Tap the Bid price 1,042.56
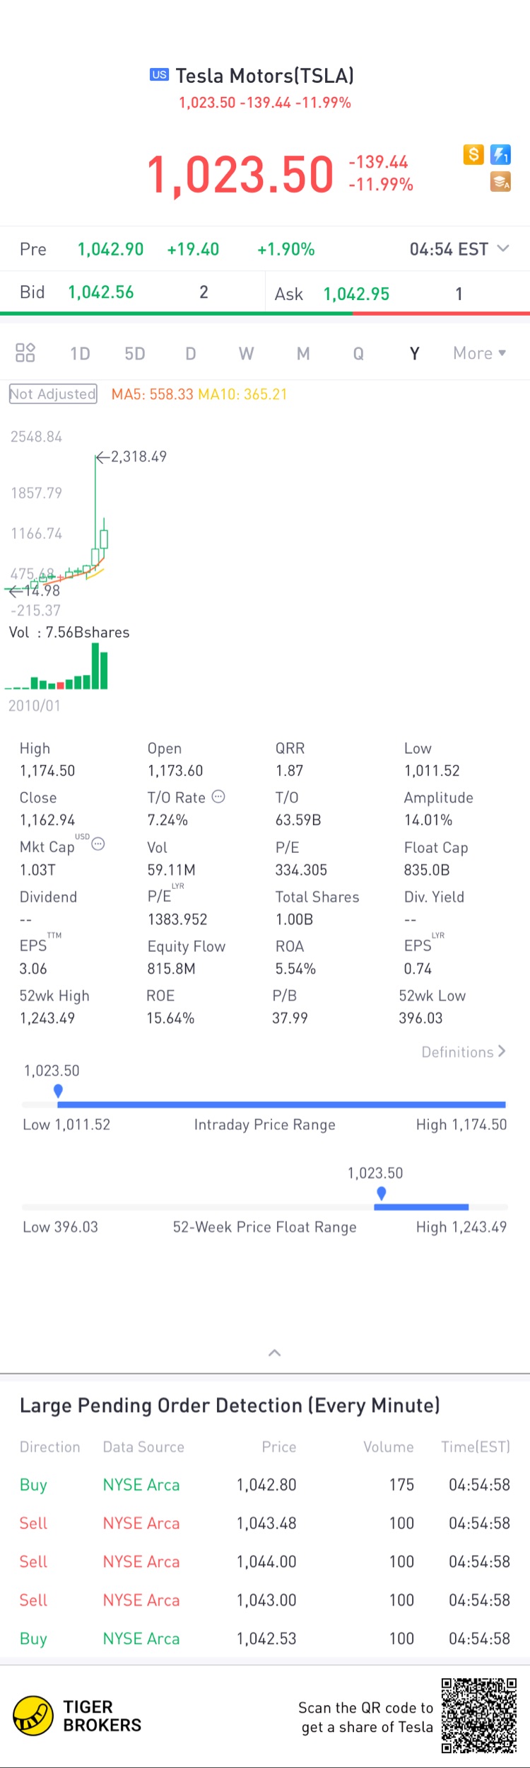The width and height of the screenshot is (530, 1768). pyautogui.click(x=101, y=292)
